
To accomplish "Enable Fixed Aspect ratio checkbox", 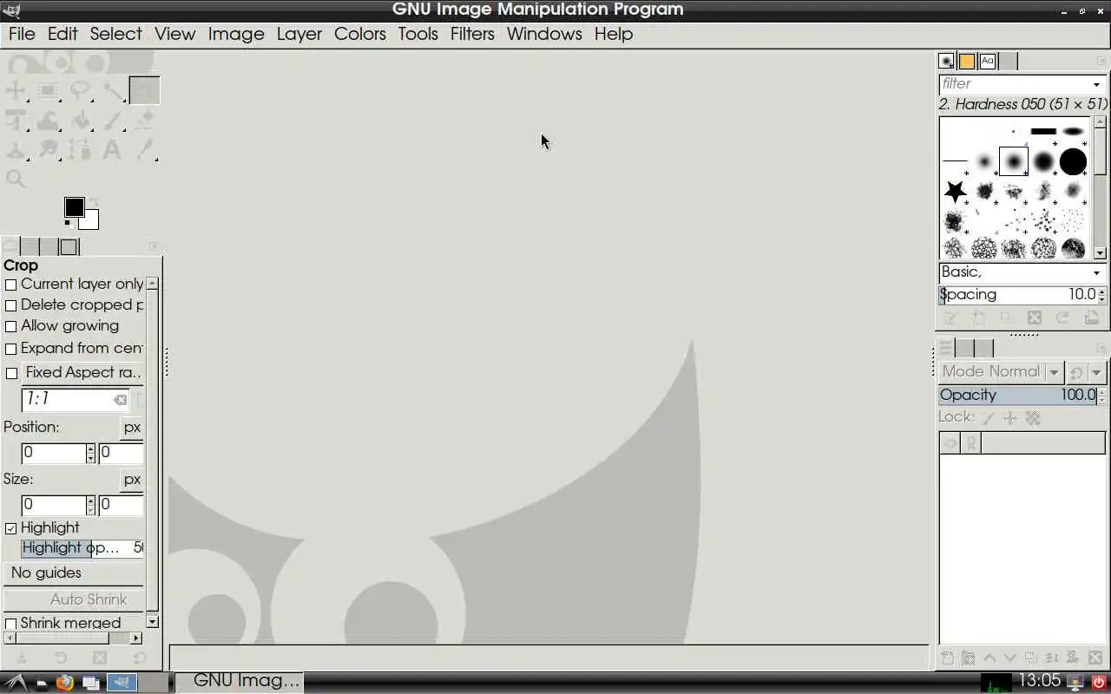I will (x=11, y=373).
